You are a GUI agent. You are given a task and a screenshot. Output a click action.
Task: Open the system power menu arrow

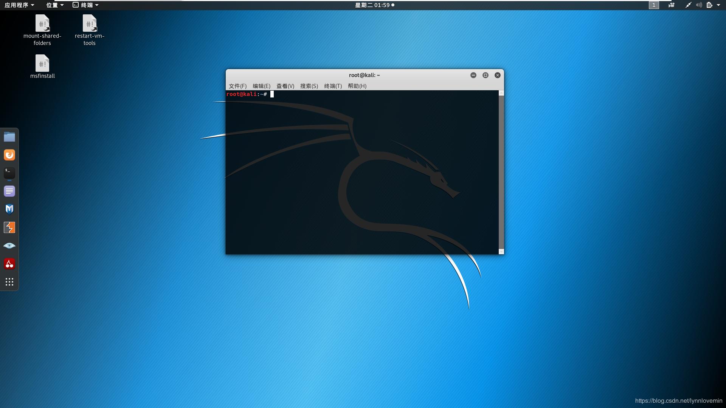pyautogui.click(x=718, y=5)
